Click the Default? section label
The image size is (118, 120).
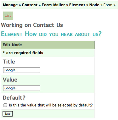click(x=14, y=98)
